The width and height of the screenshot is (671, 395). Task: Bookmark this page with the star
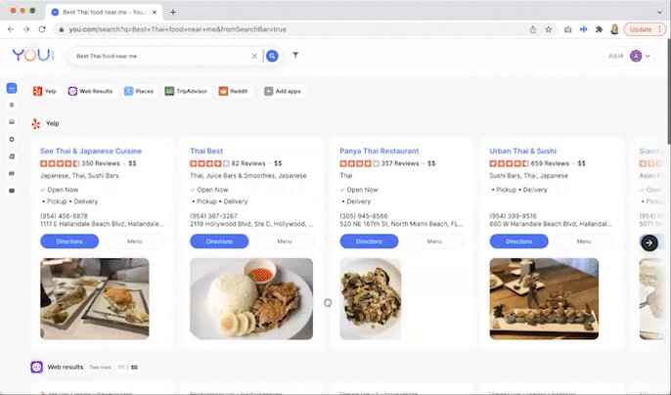coord(549,29)
